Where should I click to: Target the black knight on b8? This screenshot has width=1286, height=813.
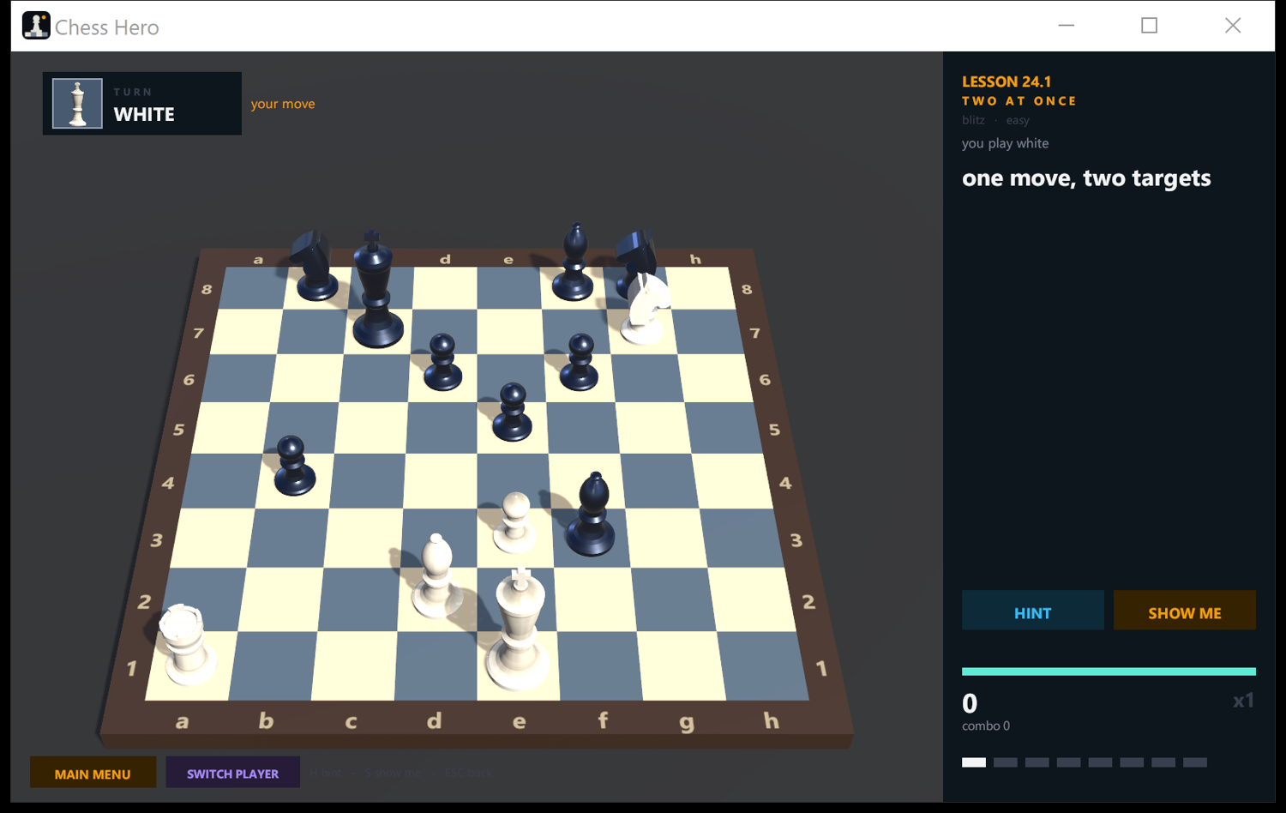coord(315,265)
